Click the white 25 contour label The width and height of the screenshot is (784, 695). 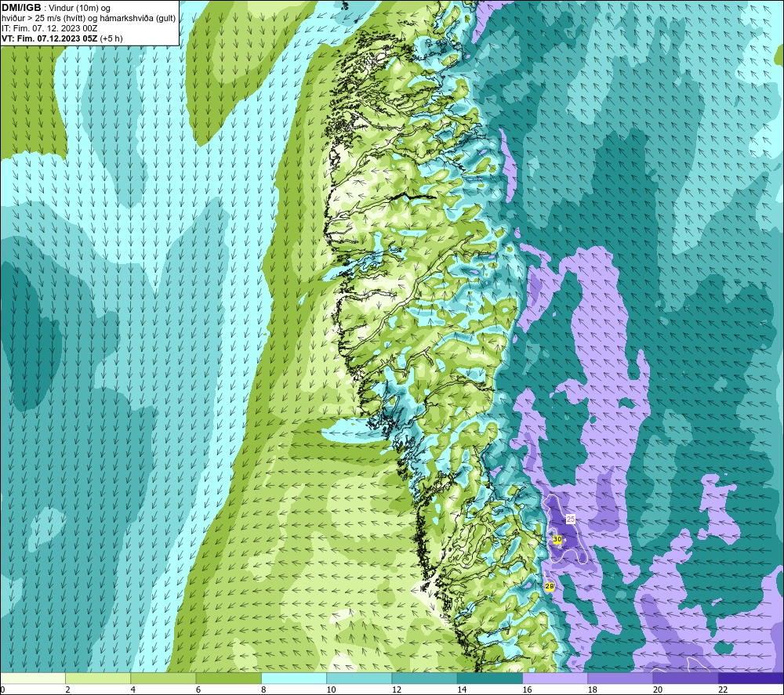571,519
